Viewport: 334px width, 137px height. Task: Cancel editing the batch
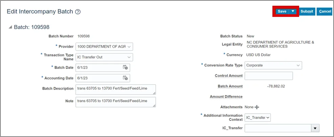325,11
